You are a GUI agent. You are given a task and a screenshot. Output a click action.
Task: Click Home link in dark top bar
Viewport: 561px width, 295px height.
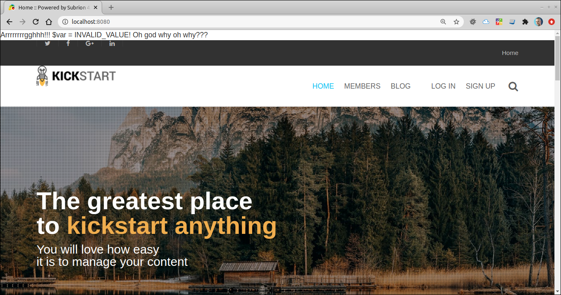pos(510,53)
